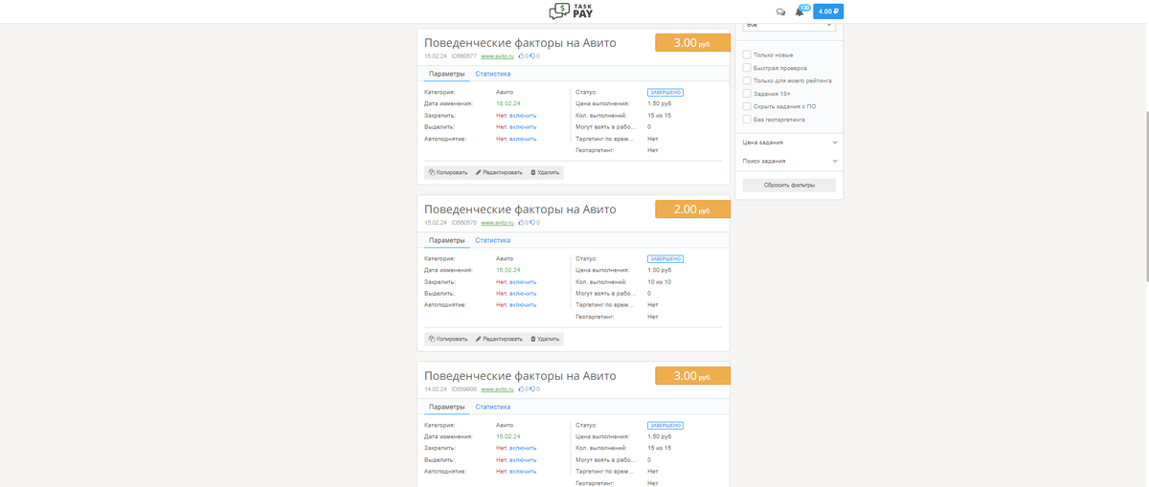Switch to Статистика tab of task ID559906
The width and height of the screenshot is (1149, 487).
pyautogui.click(x=492, y=407)
